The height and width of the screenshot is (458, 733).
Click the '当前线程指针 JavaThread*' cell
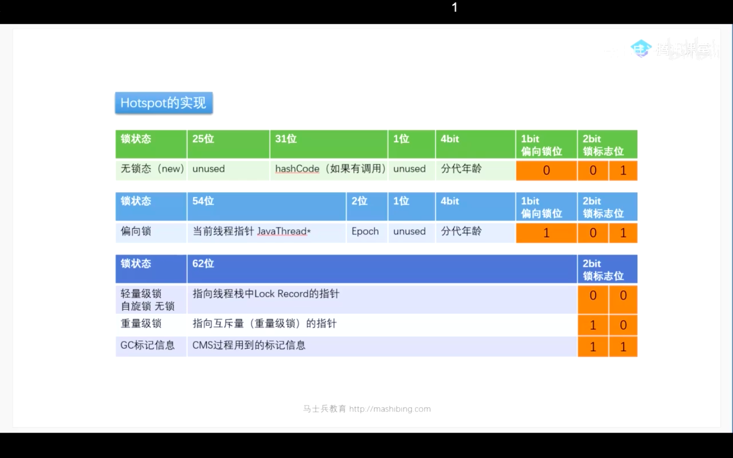click(x=251, y=232)
